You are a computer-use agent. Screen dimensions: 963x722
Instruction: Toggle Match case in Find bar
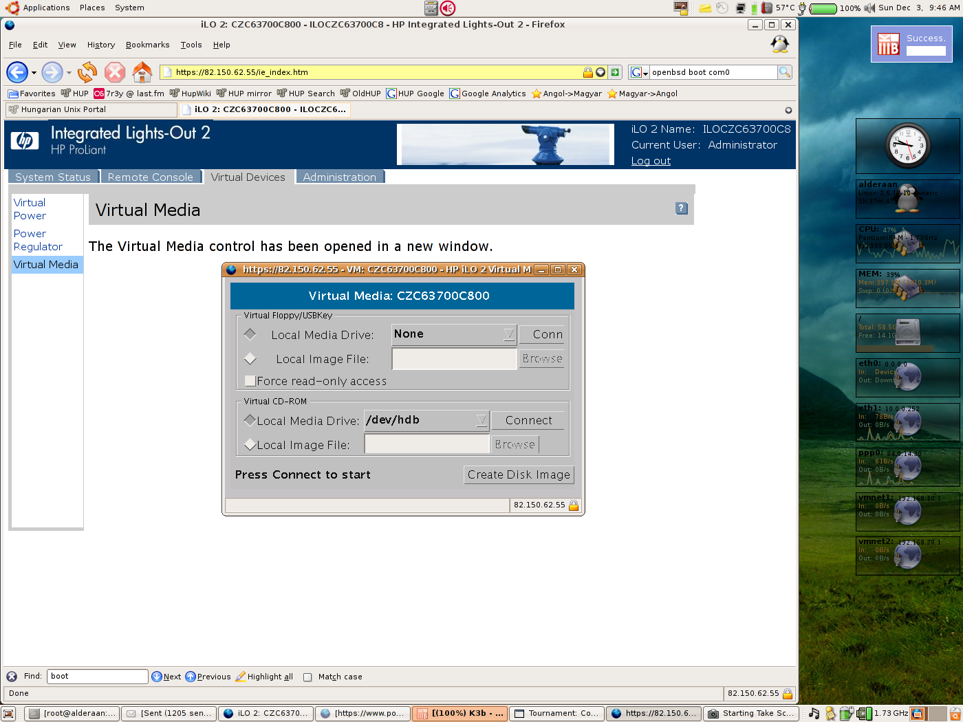pyautogui.click(x=307, y=677)
